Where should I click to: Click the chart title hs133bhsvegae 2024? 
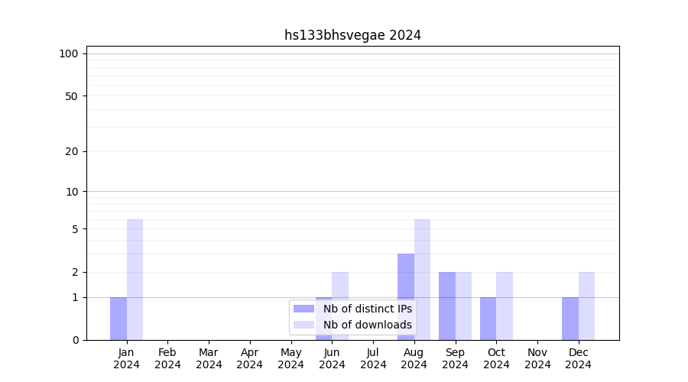(x=352, y=35)
